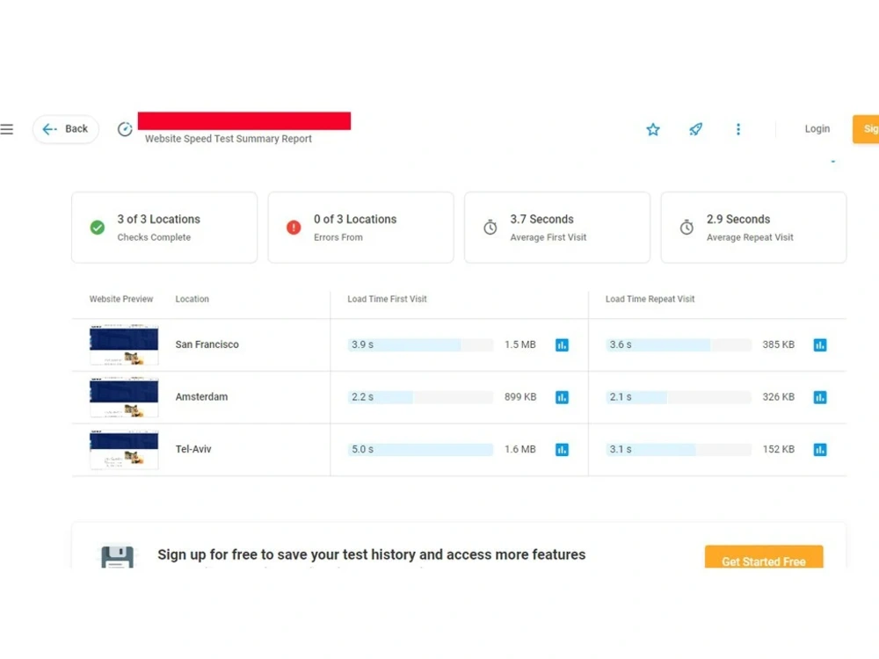The height and width of the screenshot is (659, 879).
Task: Click the 5.0 s first visit load bar
Action: (x=420, y=449)
